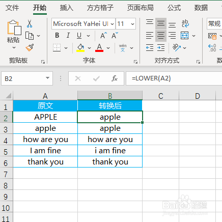Toggle underline formatting
This screenshot has width=222, height=222.
pyautogui.click(x=79, y=36)
